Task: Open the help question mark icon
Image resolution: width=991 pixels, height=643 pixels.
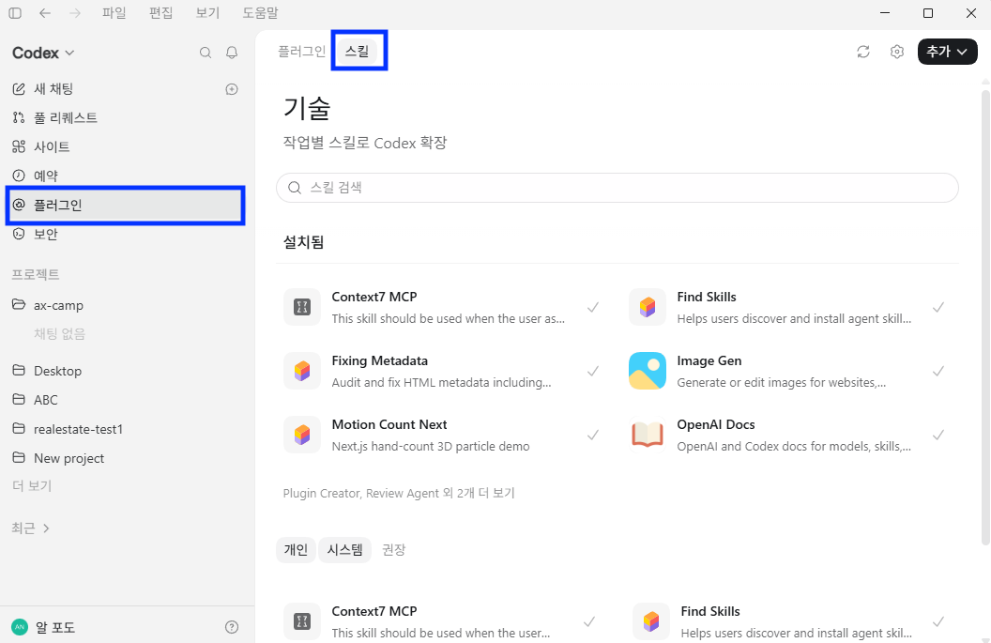Action: [x=232, y=627]
